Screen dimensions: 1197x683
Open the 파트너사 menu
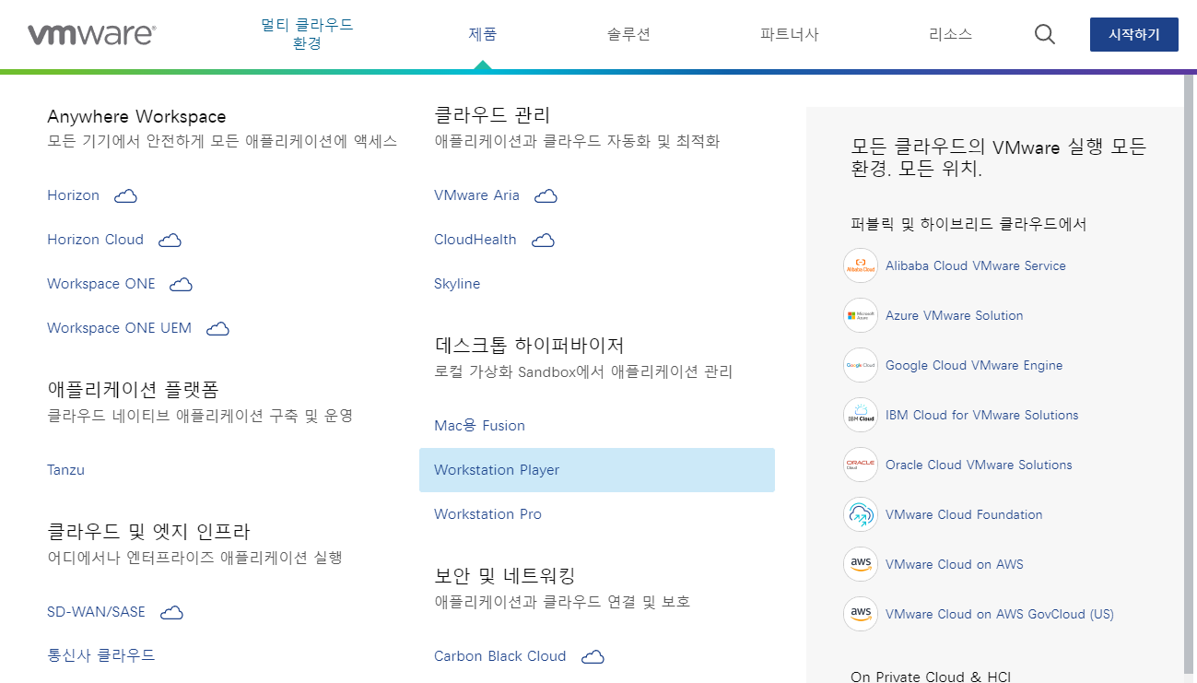[x=789, y=34]
